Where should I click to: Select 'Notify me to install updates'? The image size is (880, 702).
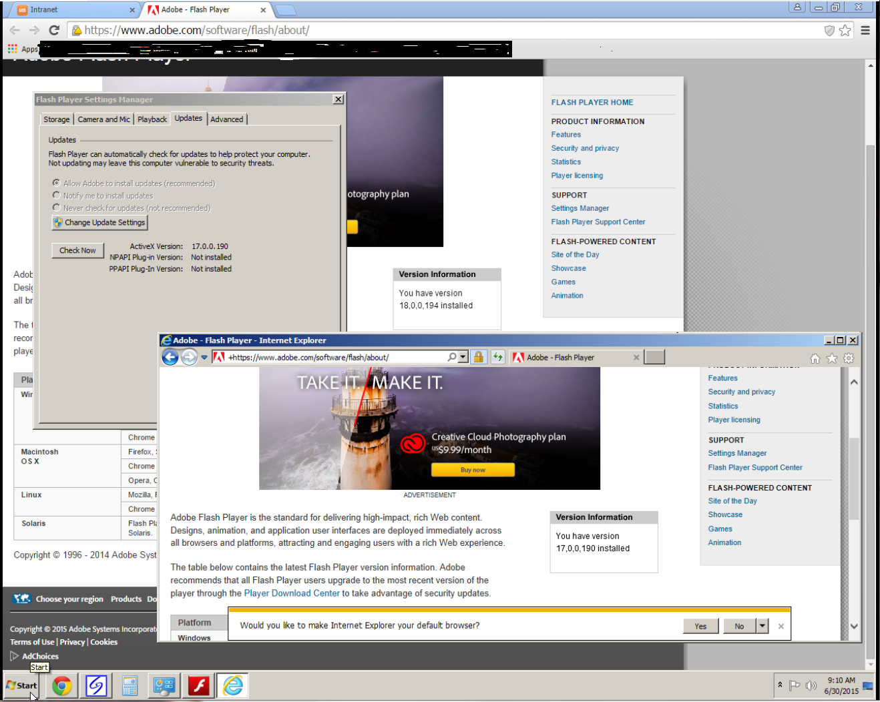pyautogui.click(x=57, y=195)
